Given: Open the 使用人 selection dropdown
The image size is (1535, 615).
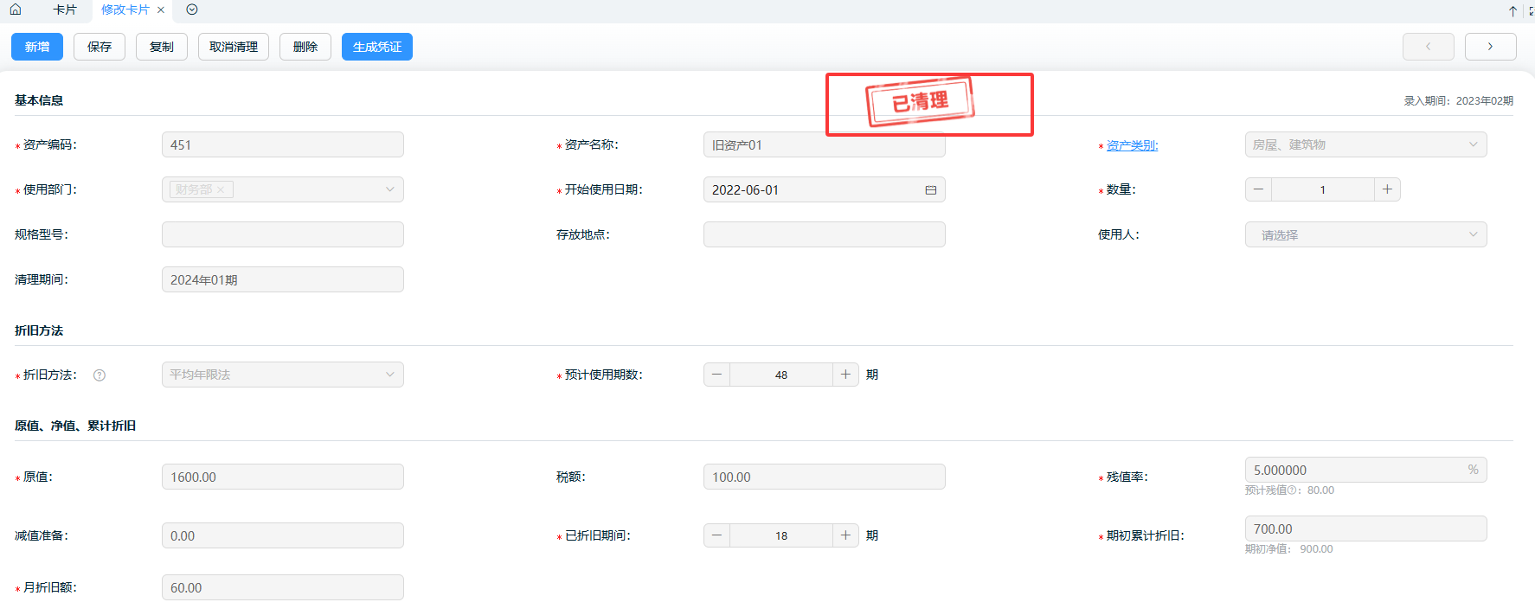Looking at the screenshot, I should [x=1473, y=234].
